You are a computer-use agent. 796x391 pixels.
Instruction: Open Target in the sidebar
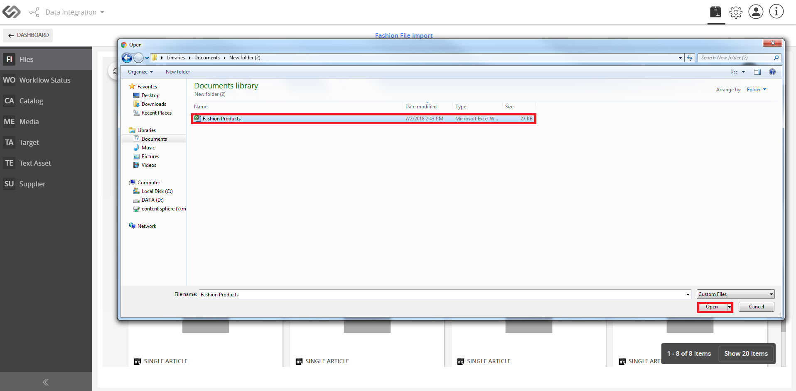tap(46, 142)
